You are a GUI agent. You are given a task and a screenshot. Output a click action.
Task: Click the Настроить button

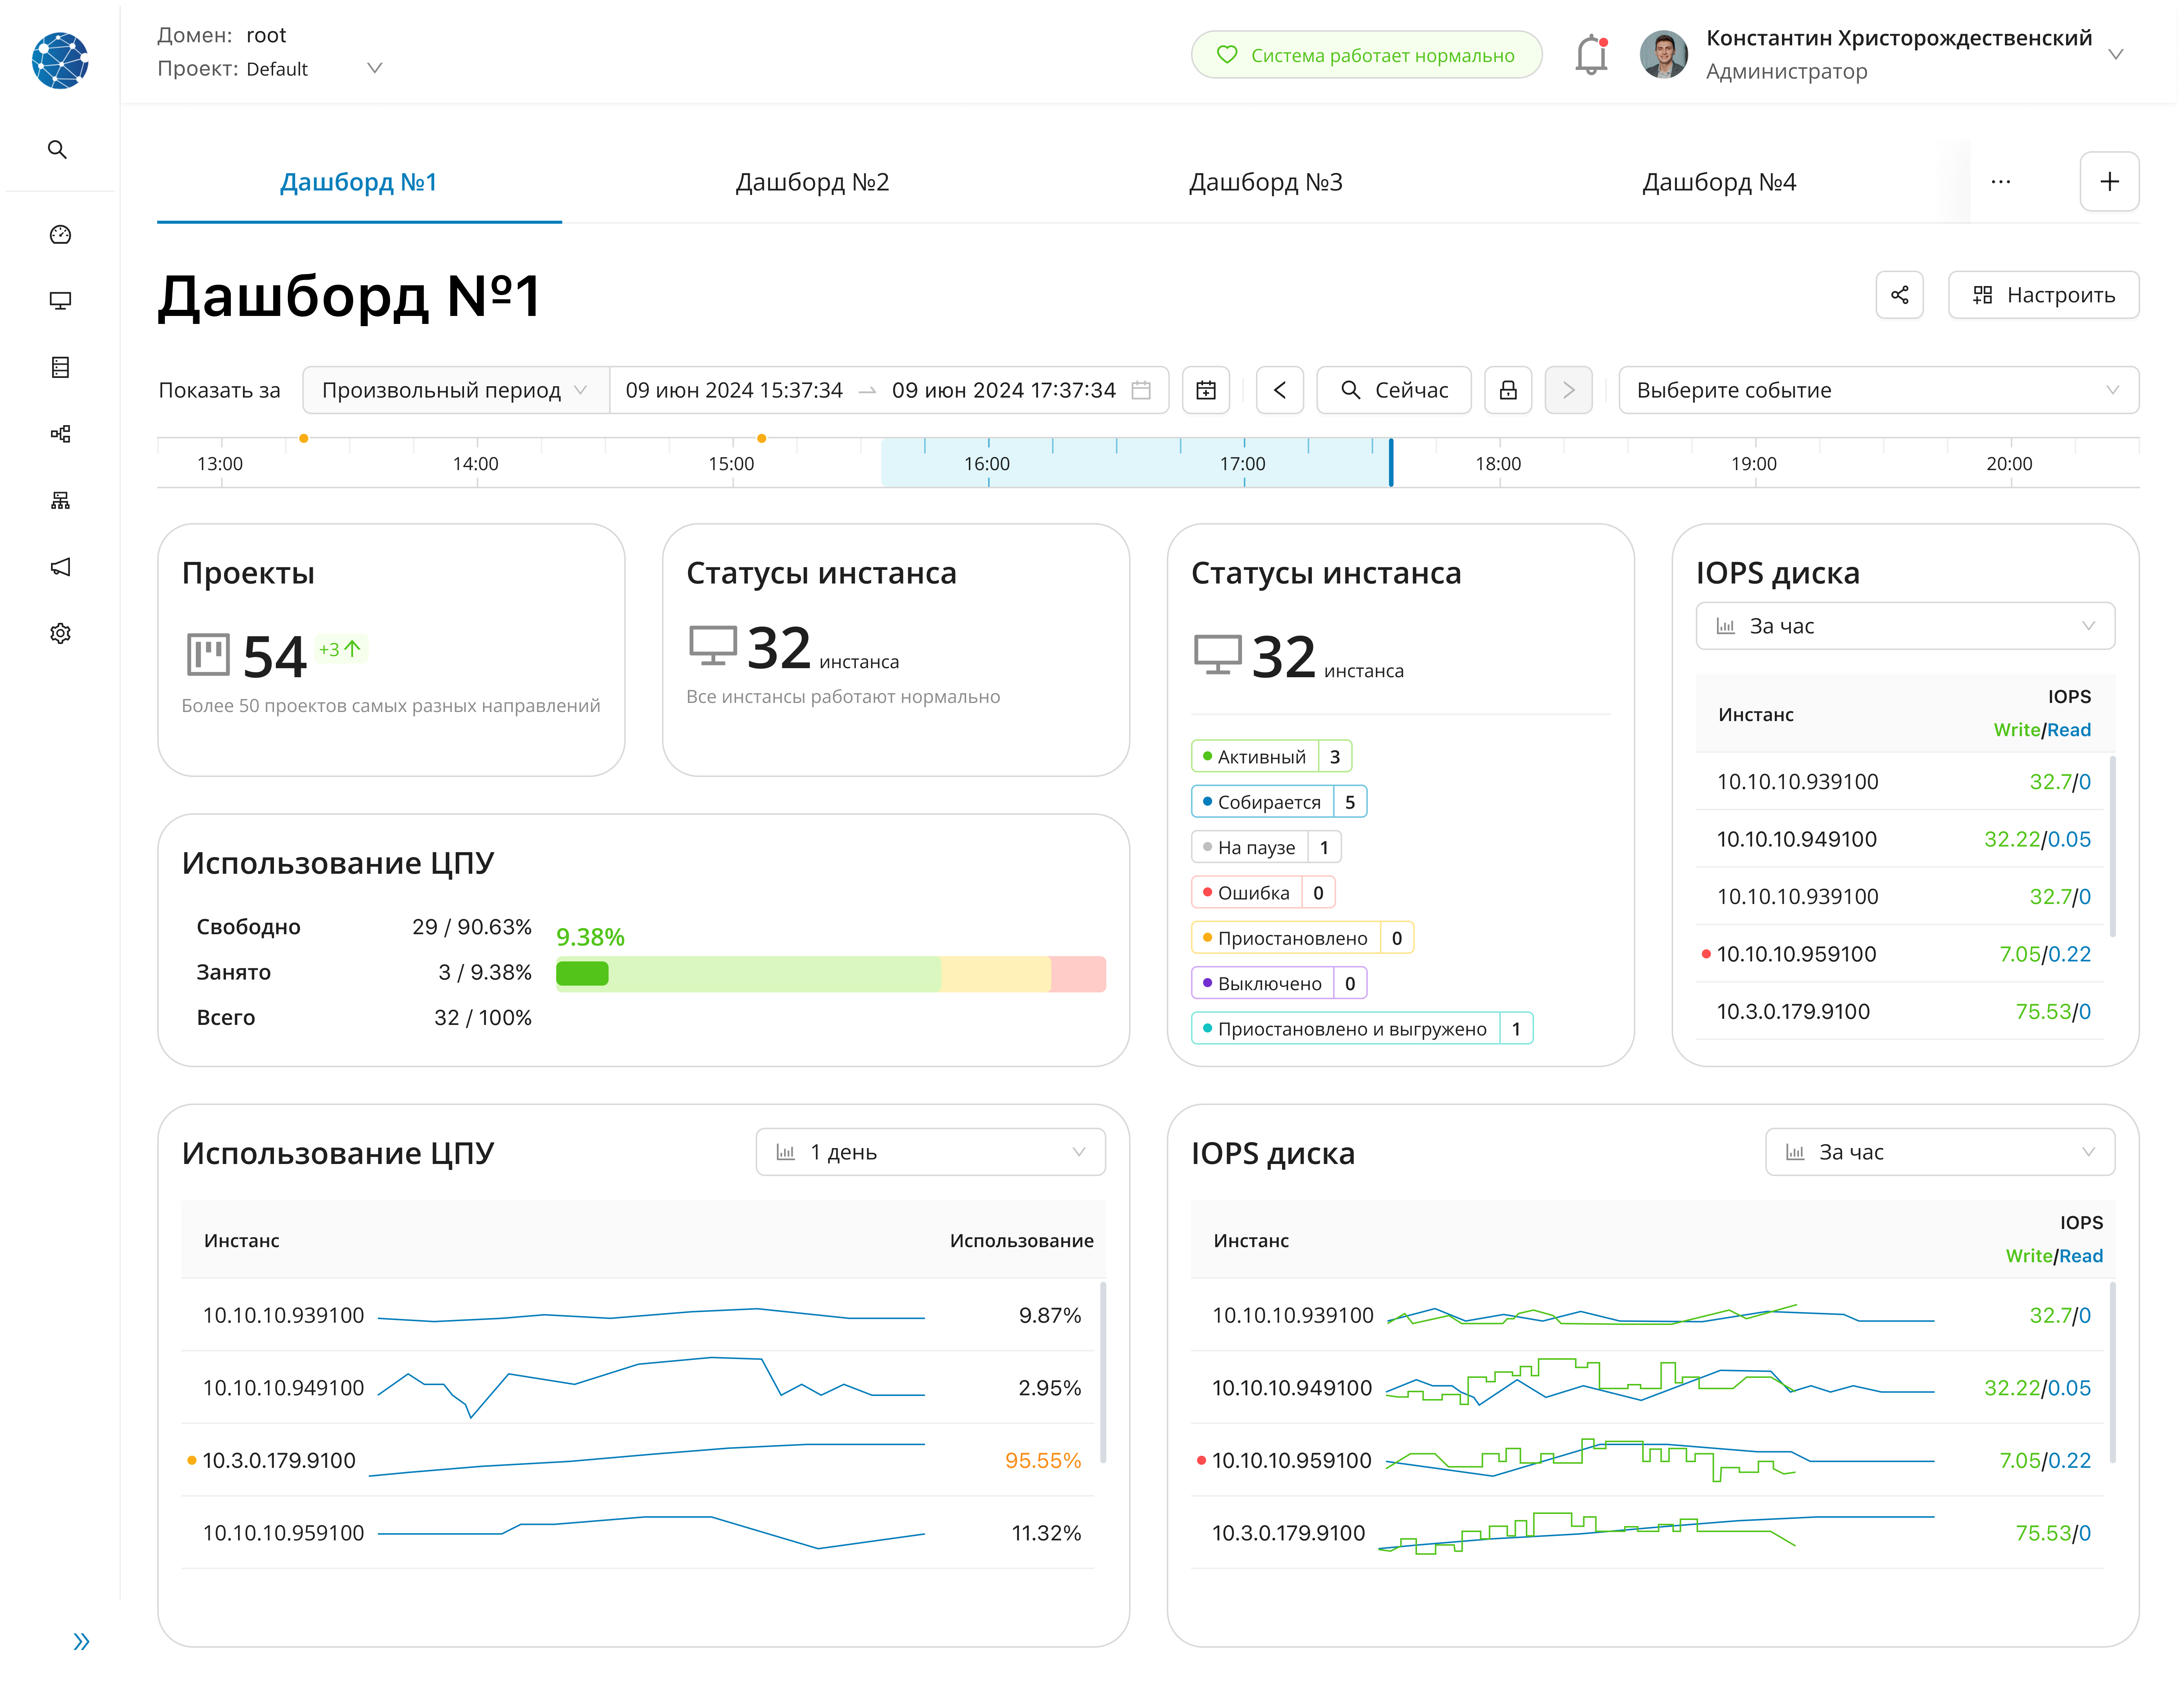click(x=2044, y=295)
